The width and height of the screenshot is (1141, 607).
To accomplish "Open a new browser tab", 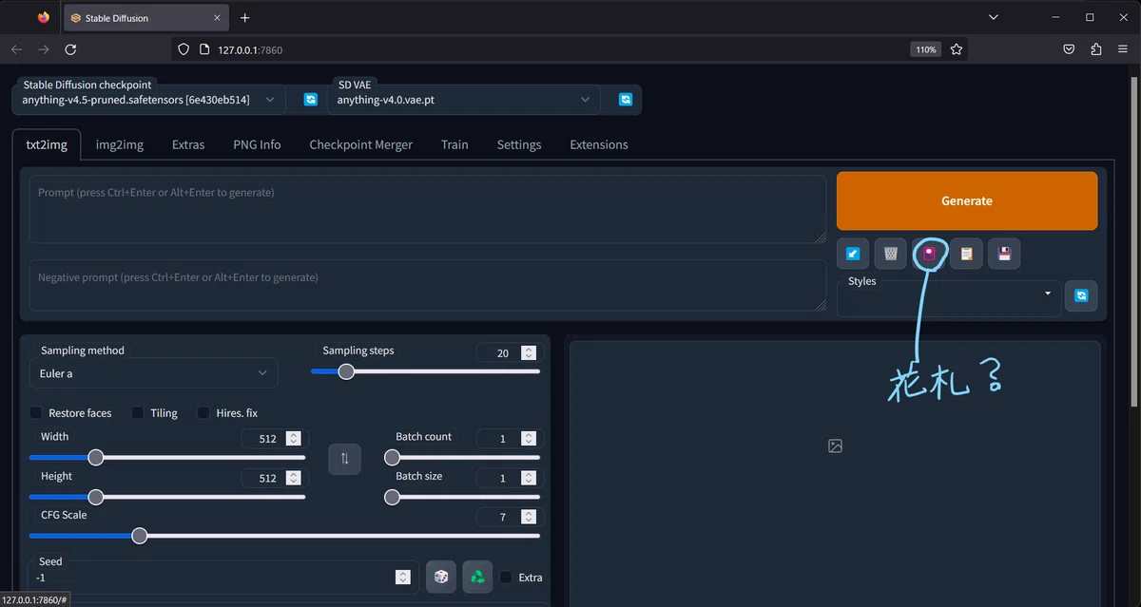I will (244, 18).
